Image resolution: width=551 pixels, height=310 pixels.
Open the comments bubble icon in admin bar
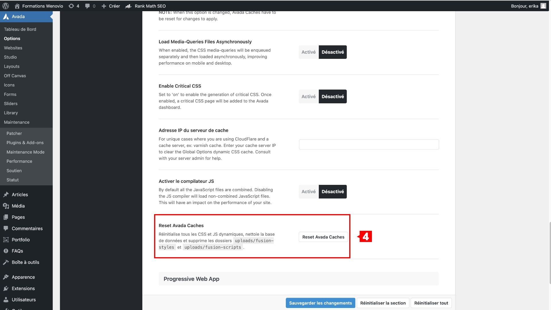(x=88, y=6)
